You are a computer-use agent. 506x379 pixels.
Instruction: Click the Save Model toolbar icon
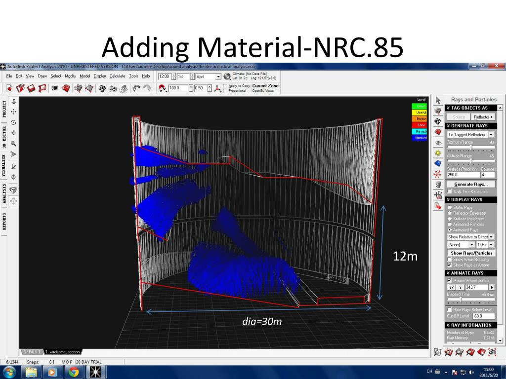click(x=31, y=88)
